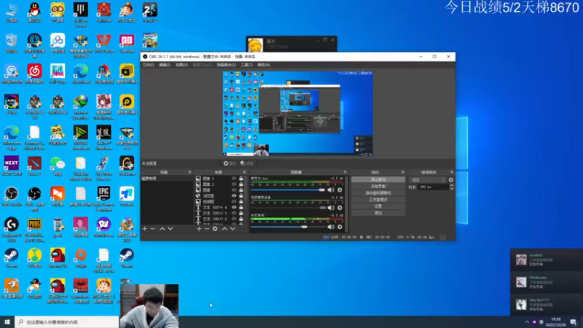
Task: Move source up in Sources panel
Action: (224, 229)
